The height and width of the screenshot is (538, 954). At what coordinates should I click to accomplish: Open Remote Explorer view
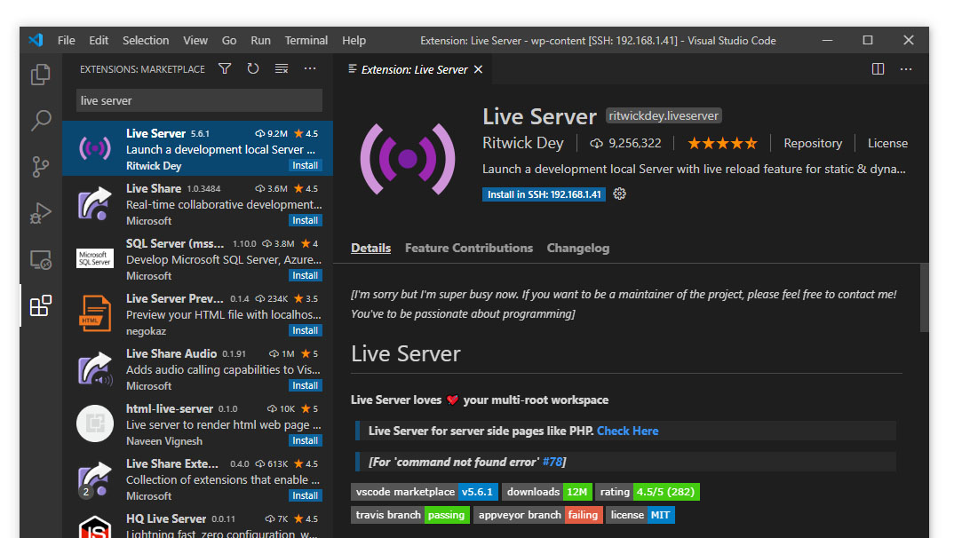coord(41,259)
